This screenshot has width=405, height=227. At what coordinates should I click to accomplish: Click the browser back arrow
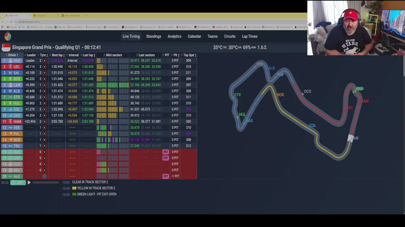pos(3,22)
